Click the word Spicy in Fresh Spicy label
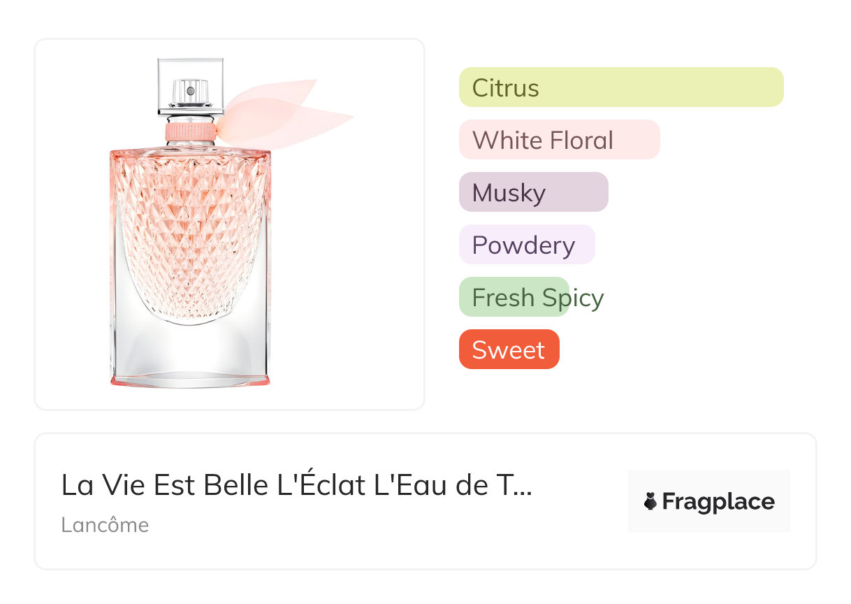 [572, 298]
